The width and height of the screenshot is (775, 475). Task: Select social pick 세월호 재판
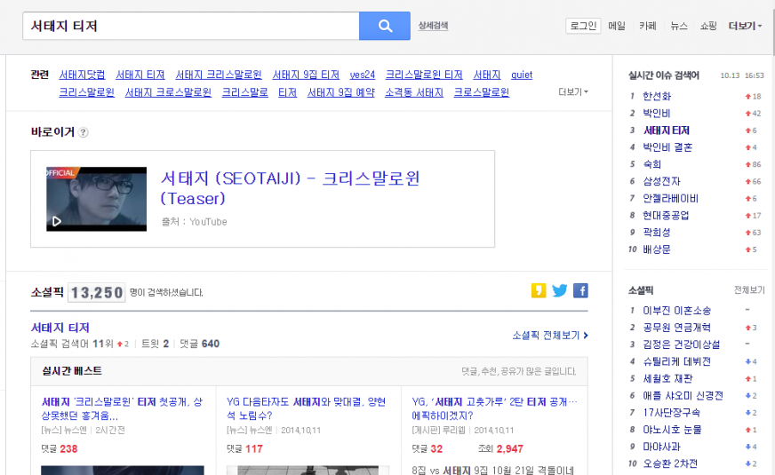point(667,379)
